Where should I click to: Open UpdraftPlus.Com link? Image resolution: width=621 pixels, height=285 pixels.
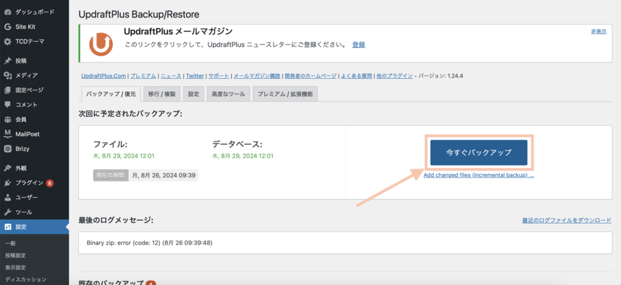click(103, 76)
